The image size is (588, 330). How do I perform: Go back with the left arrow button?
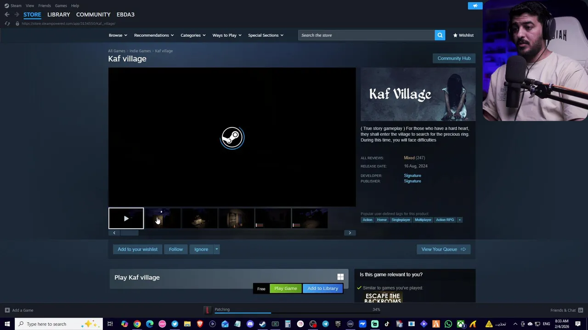(x=7, y=14)
